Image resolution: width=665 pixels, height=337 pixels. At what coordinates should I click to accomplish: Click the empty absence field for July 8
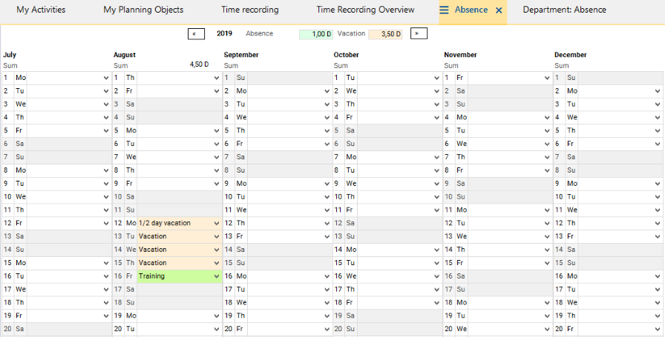(x=69, y=170)
